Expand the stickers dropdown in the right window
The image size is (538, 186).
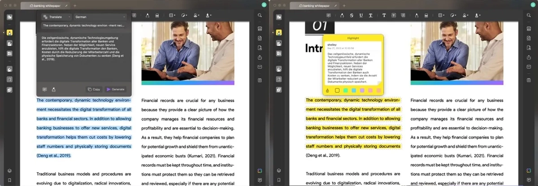click(x=454, y=15)
